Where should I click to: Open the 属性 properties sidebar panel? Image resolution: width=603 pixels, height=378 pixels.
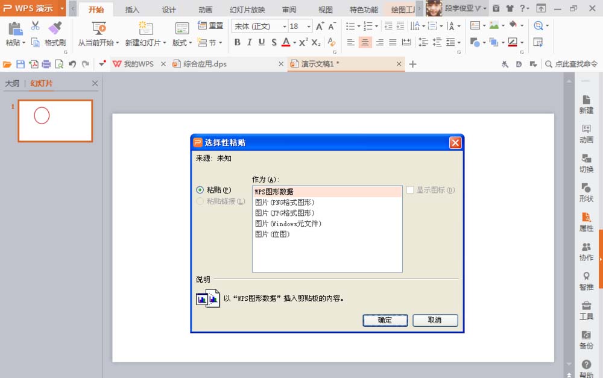[586, 222]
